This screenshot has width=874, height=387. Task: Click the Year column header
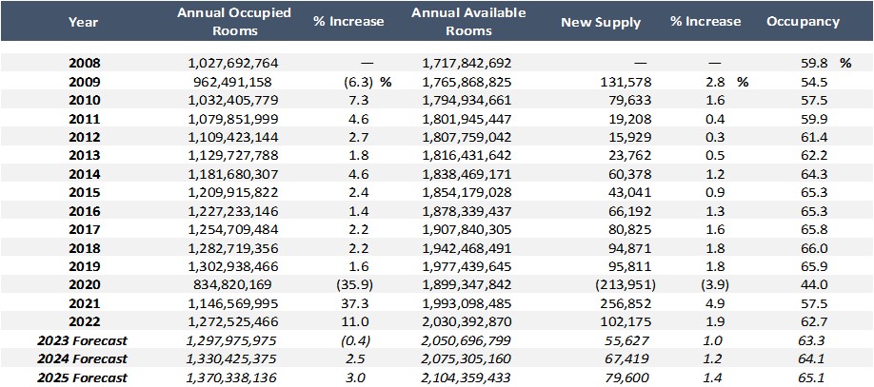83,21
